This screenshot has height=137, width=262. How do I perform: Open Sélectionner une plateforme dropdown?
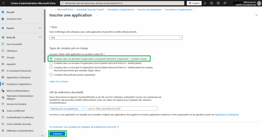click(67, 109)
